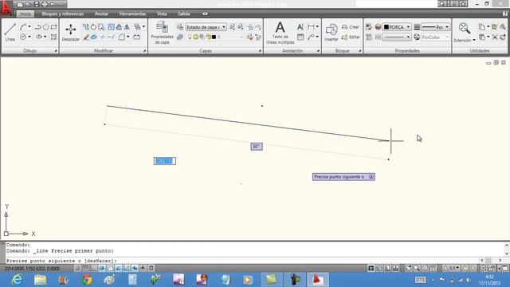The width and height of the screenshot is (510, 287).
Task: Toggle lineweight display in the status bar
Action: click(143, 268)
